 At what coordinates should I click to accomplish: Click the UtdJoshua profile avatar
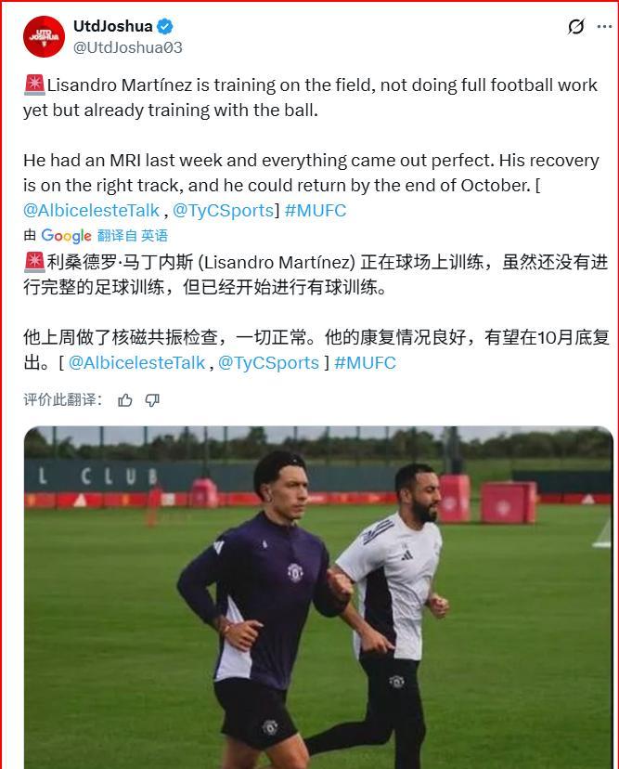pyautogui.click(x=45, y=37)
